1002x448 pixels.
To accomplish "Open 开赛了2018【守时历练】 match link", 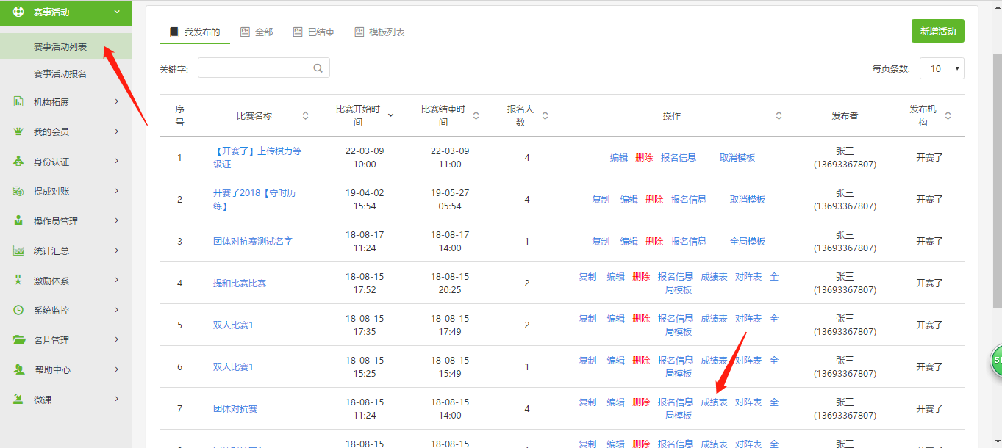I will (x=254, y=200).
